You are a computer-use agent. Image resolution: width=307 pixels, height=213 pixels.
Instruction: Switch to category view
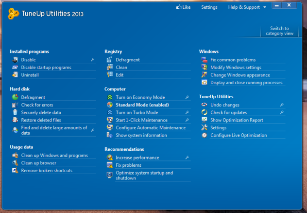click(279, 31)
